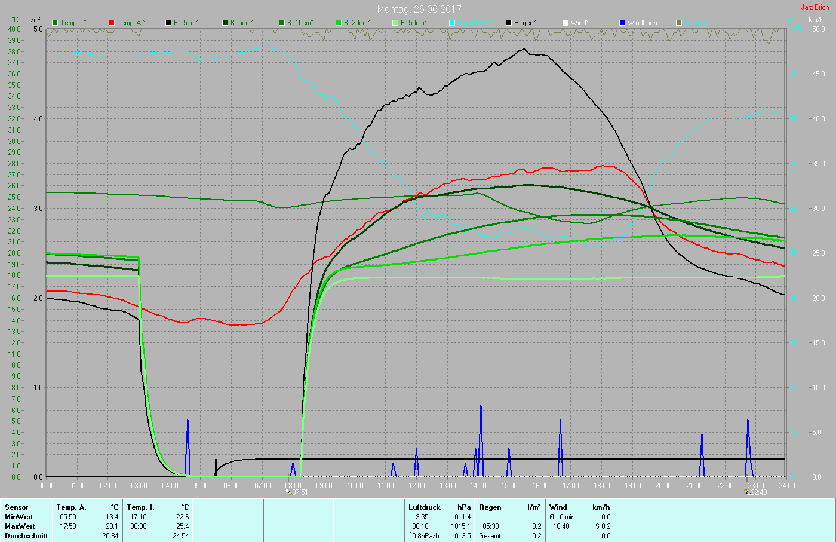Image resolution: width=836 pixels, height=542 pixels.
Task: Select the B -50cm legend label
Action: [x=414, y=23]
